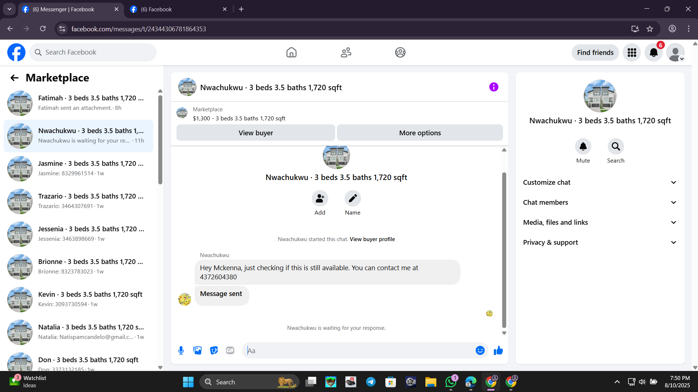
Task: Open Brionne conversation in list
Action: (x=78, y=267)
